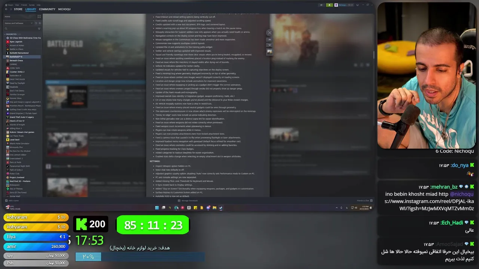Switch to the LIBRARY tab
The width and height of the screenshot is (479, 269).
31,9
